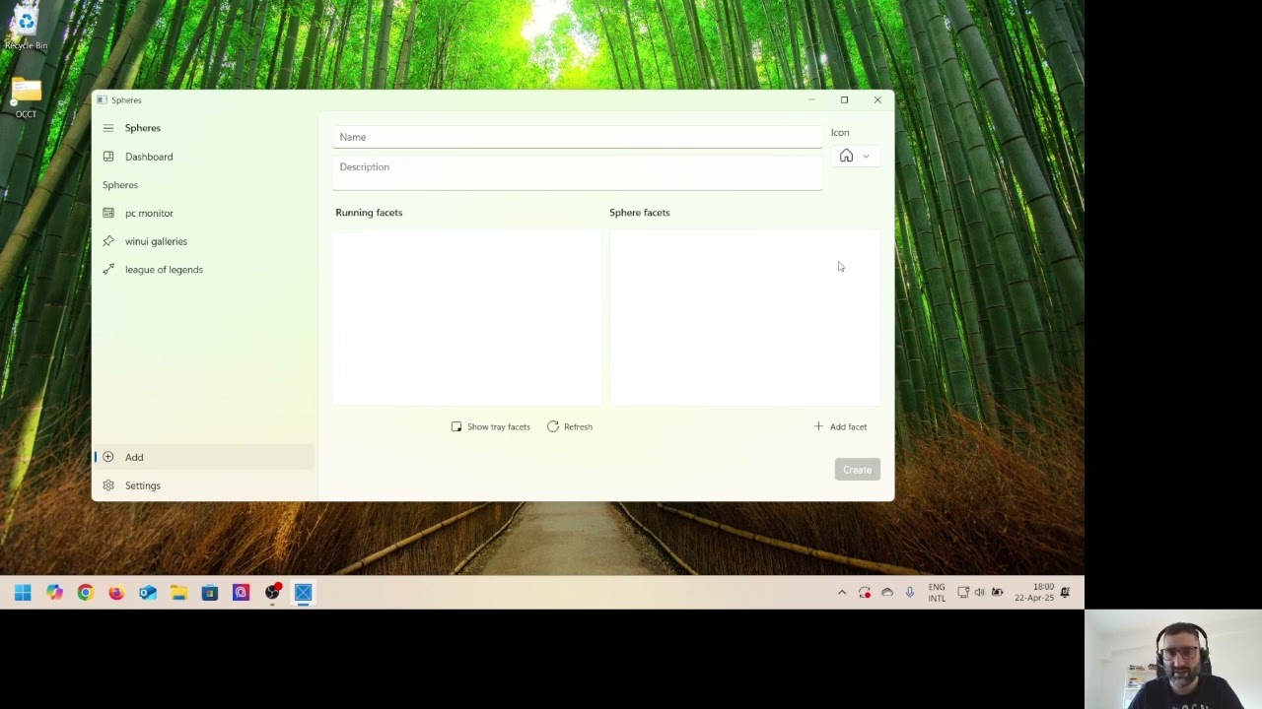This screenshot has height=709, width=1262.
Task: Switch to OBS Studio in the taskbar
Action: (x=272, y=592)
